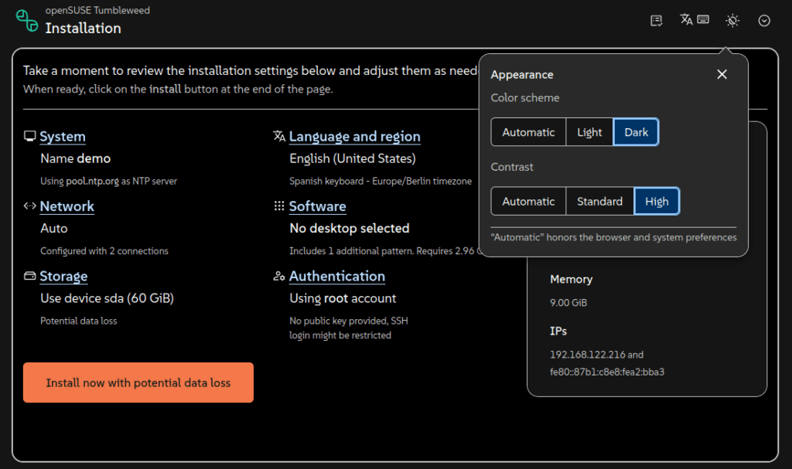Open the installer issues notes icon
Image resolution: width=792 pixels, height=469 pixels.
point(656,21)
